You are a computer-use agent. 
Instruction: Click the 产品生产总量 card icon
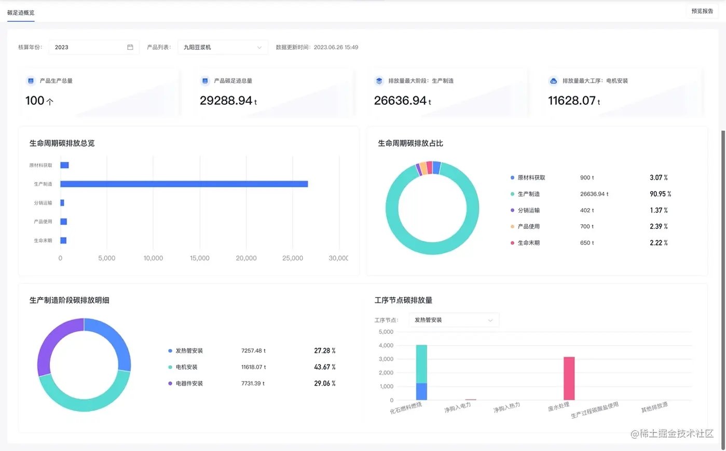coord(31,81)
